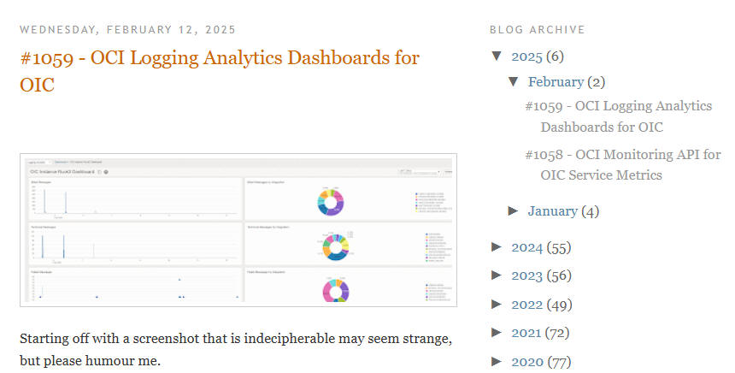This screenshot has height=373, width=735.
Task: Collapse the February archive triangle
Action: pos(513,82)
